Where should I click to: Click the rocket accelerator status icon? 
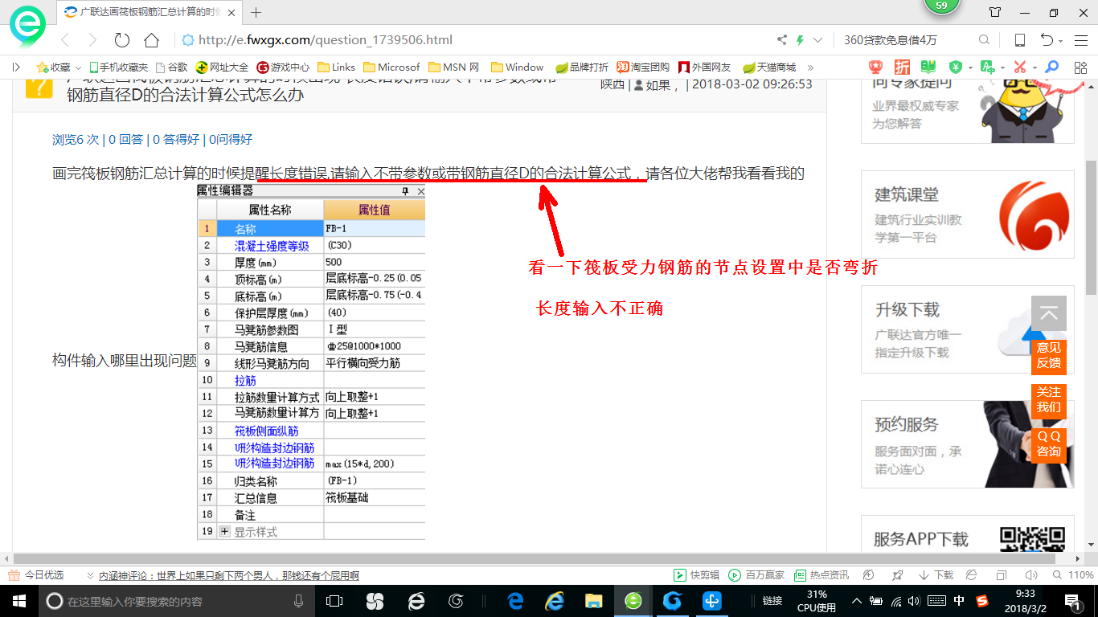pyautogui.click(x=898, y=575)
